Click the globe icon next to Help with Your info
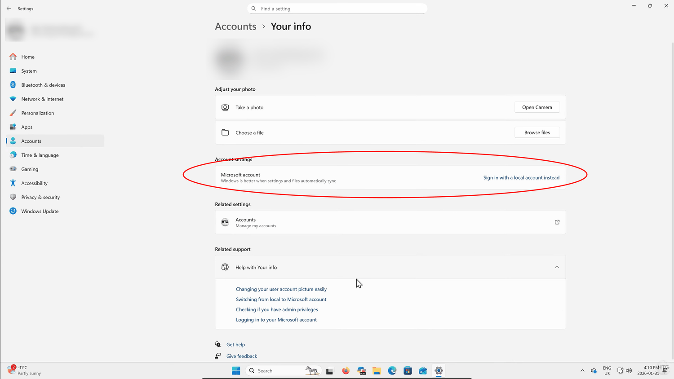 tap(225, 267)
